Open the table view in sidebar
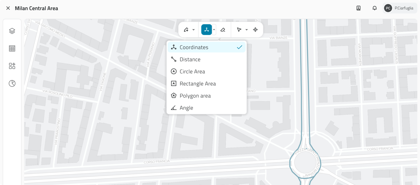 (x=12, y=48)
